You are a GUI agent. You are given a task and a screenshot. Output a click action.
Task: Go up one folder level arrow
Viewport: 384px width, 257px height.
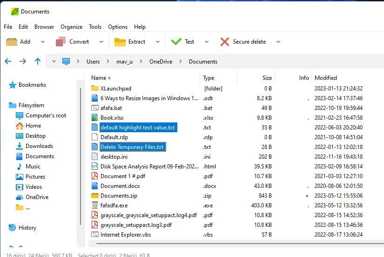38,61
